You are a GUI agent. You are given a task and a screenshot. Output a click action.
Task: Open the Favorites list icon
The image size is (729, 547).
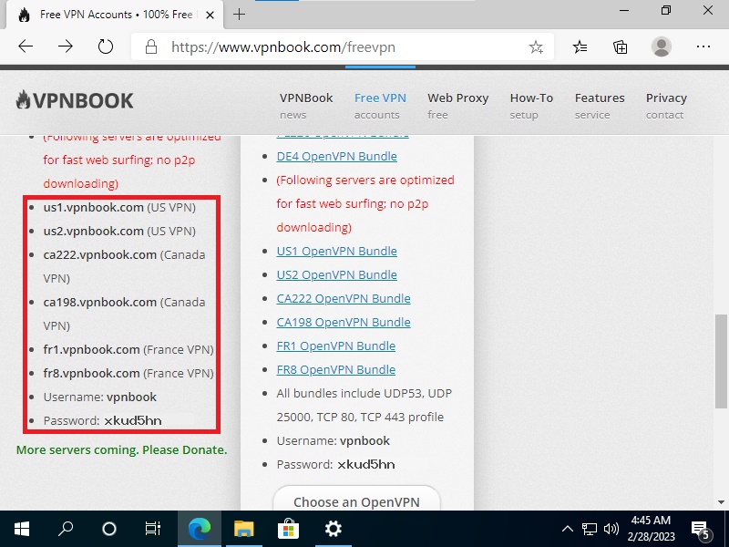coord(580,46)
